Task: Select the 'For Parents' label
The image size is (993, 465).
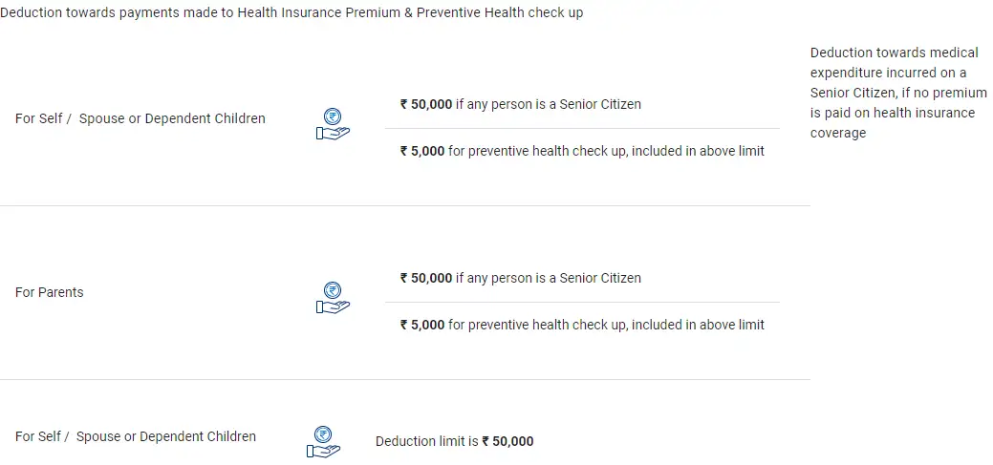Action: tap(50, 292)
